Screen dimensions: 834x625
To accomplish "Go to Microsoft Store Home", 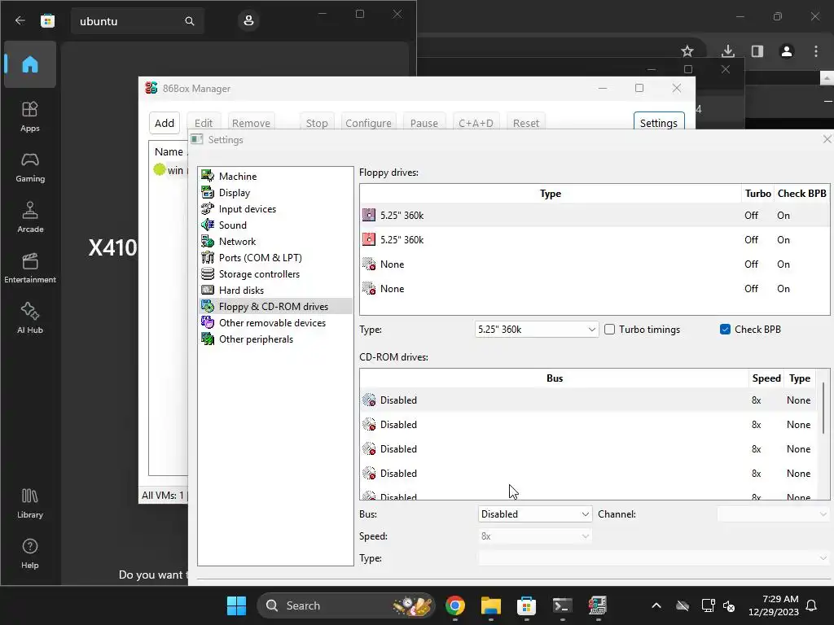I will [x=30, y=64].
